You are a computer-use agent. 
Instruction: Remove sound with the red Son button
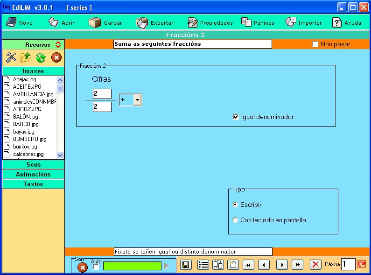tap(82, 268)
